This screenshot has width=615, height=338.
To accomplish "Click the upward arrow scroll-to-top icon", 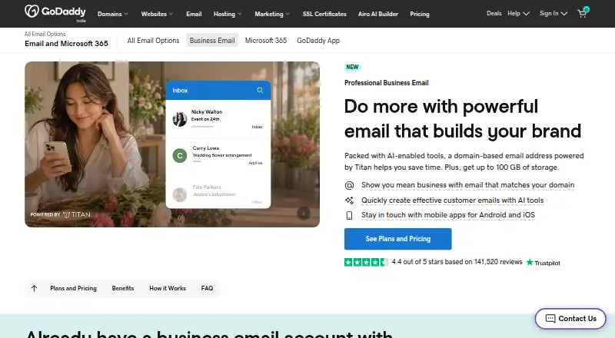I will coord(34,288).
